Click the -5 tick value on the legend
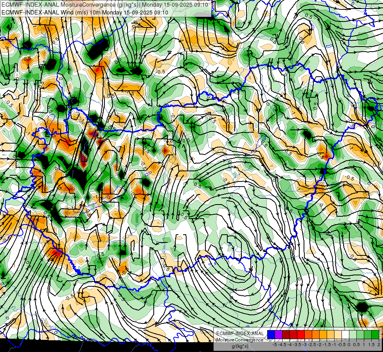Screen dimensions: 383x352 click(x=275, y=345)
